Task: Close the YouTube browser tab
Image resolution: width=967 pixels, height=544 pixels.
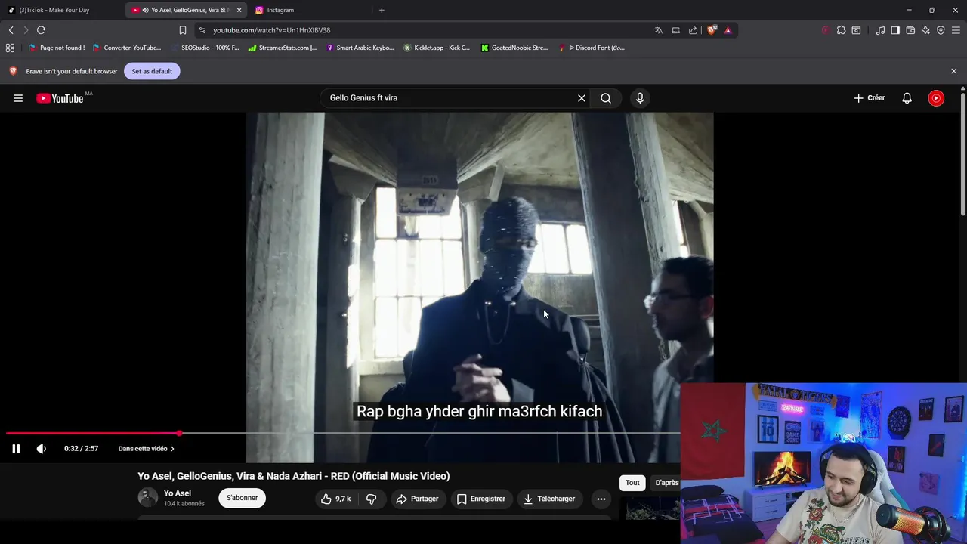Action: (239, 10)
